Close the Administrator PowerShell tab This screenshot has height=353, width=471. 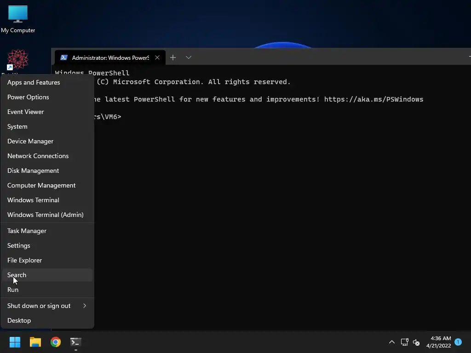(157, 57)
